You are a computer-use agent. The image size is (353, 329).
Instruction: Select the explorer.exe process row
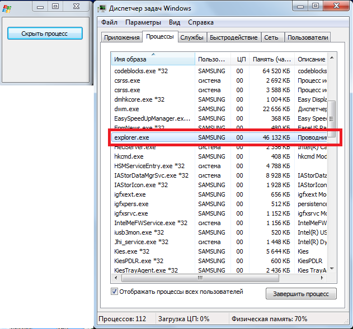click(x=154, y=137)
